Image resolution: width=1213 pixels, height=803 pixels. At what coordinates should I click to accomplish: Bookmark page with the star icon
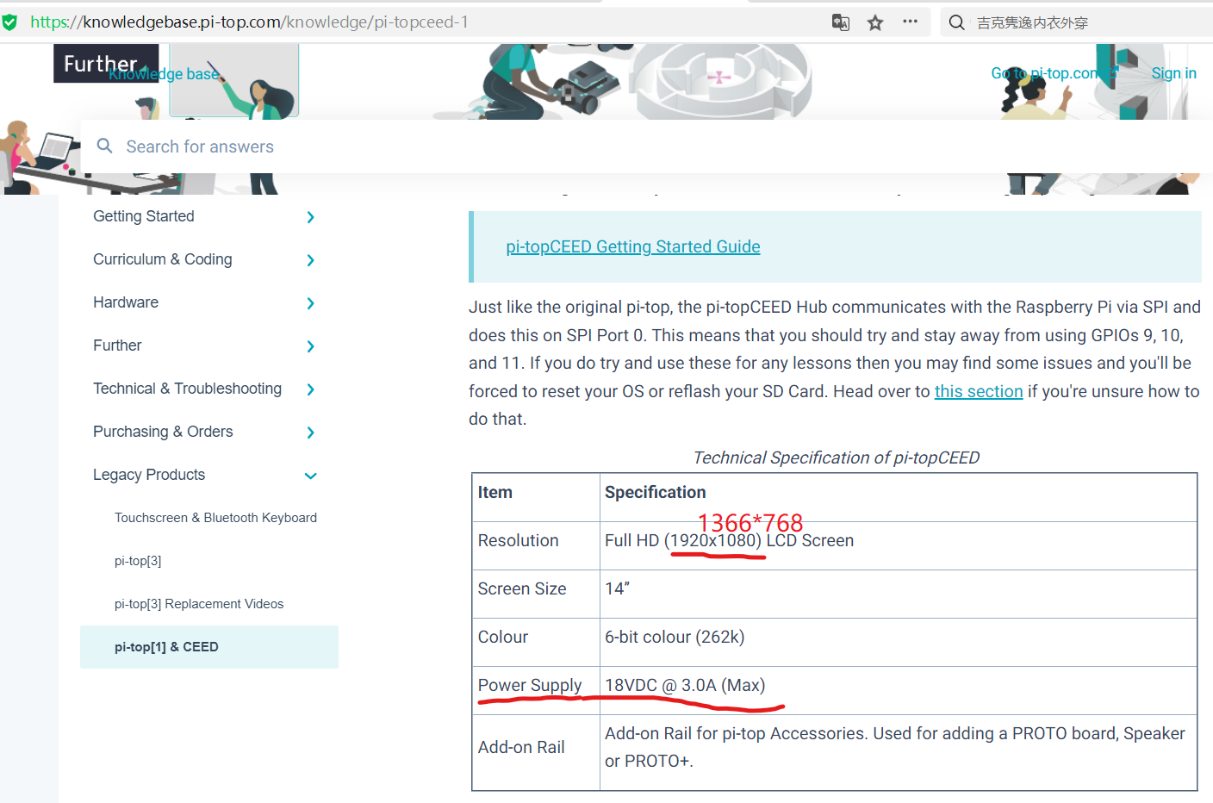[x=875, y=22]
